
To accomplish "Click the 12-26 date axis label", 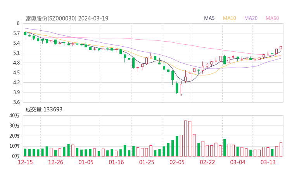I will click(55, 162).
